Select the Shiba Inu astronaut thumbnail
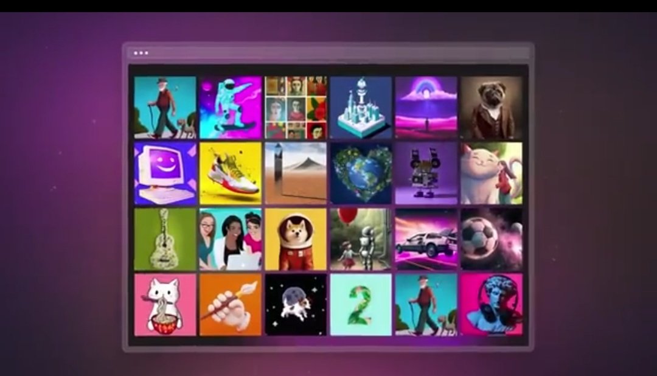 (296, 239)
